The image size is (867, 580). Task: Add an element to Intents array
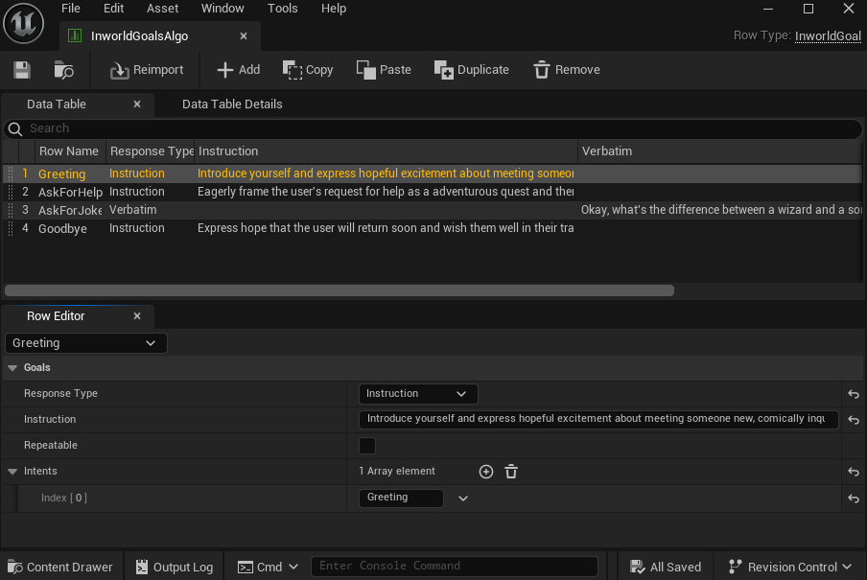pos(486,472)
